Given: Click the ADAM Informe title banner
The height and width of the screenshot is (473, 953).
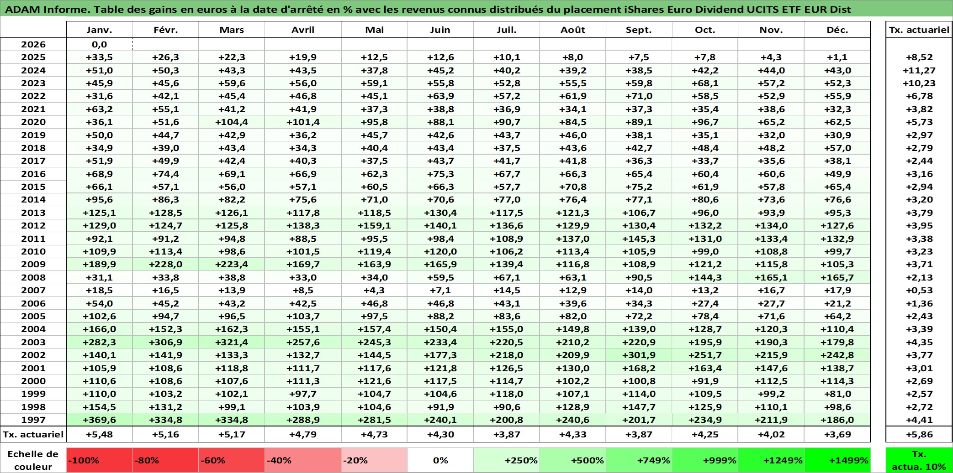Looking at the screenshot, I should [476, 9].
